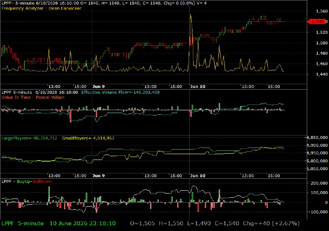329x231 pixels.
Task: Click the red 'SellDown' legend label
Action: (x=42, y=182)
